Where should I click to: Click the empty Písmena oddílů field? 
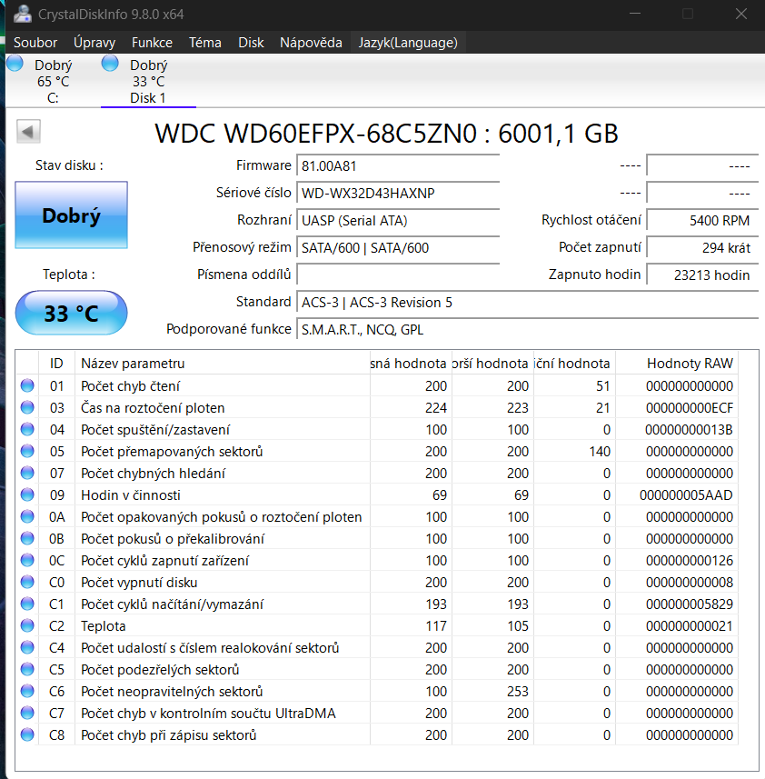(398, 275)
